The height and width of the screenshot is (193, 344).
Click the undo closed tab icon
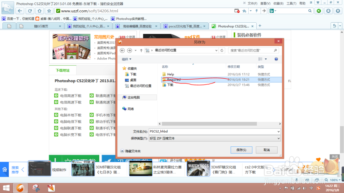click(334, 26)
